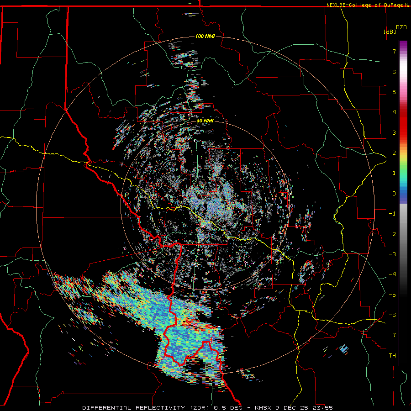Click the 1 value on the color scale
Screen dimensions: 411x411
point(394,173)
